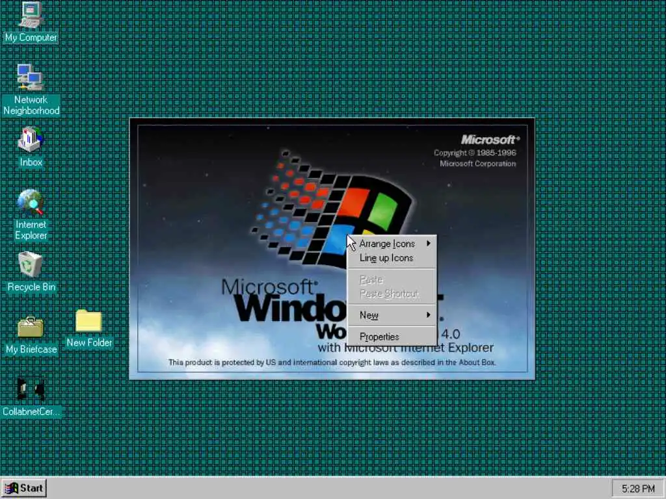
Task: Open the New submenu in context menu
Action: (392, 315)
